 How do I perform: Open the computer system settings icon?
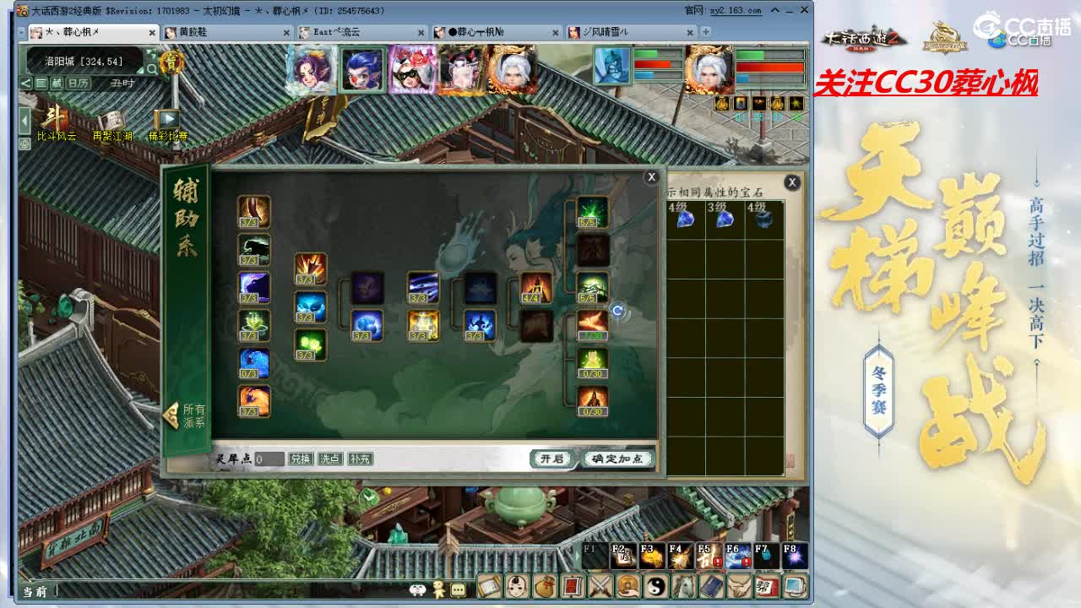[x=795, y=585]
